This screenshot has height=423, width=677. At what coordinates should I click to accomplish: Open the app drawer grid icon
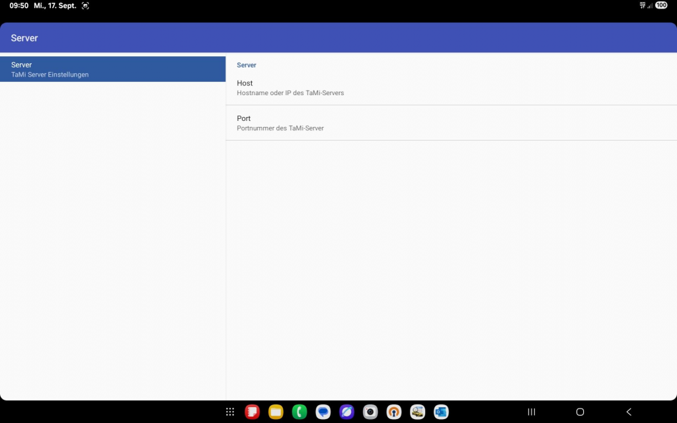230,412
